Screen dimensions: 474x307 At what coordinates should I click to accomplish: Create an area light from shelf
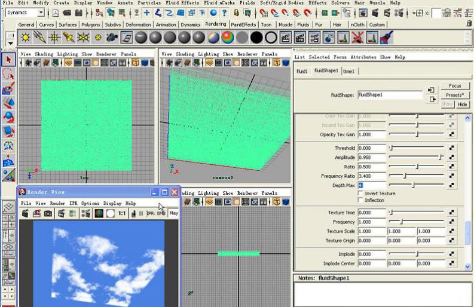pos(83,38)
